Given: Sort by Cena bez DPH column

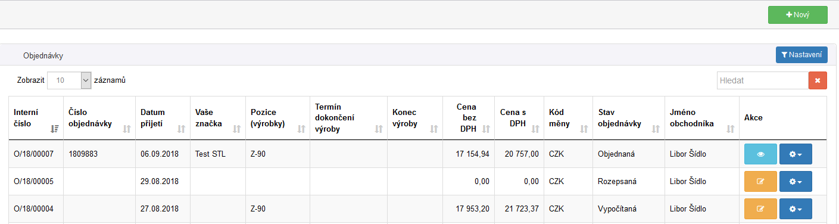Looking at the screenshot, I should pyautogui.click(x=469, y=118).
